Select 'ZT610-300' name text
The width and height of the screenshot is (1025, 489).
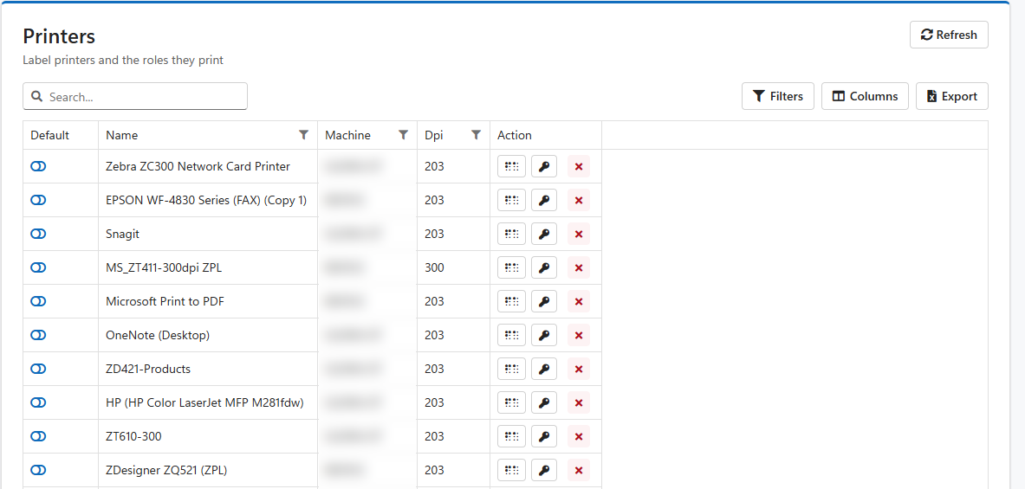pos(133,436)
